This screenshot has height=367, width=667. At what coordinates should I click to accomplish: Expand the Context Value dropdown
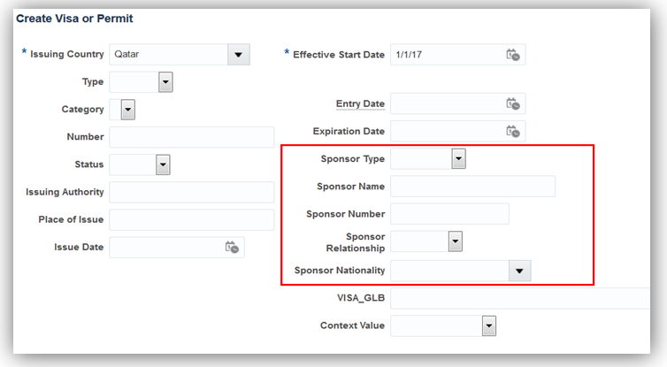pyautogui.click(x=488, y=325)
